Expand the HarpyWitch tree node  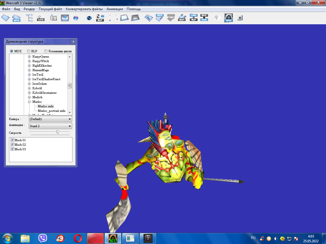click(x=29, y=61)
